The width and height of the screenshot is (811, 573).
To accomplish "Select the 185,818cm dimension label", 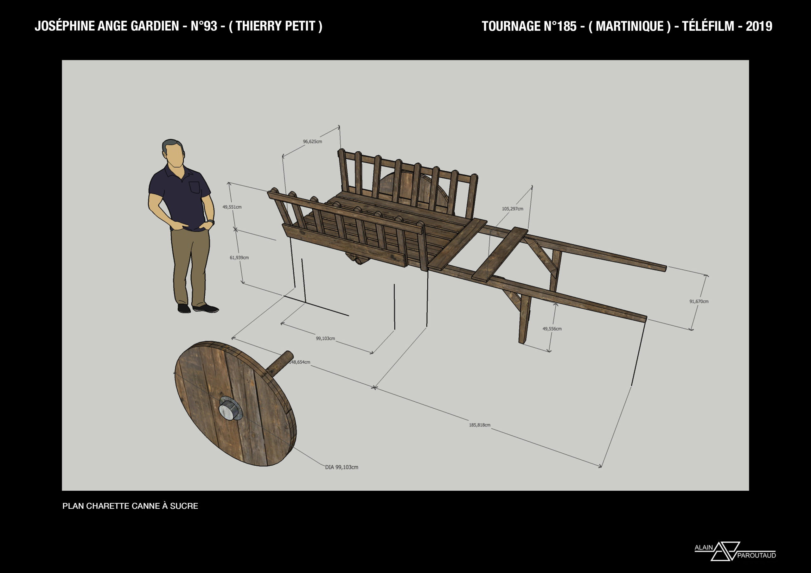I will (479, 425).
